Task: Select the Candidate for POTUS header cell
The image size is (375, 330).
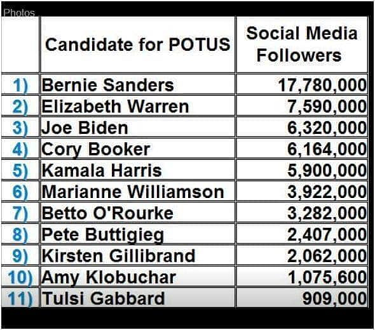Action: (x=137, y=44)
